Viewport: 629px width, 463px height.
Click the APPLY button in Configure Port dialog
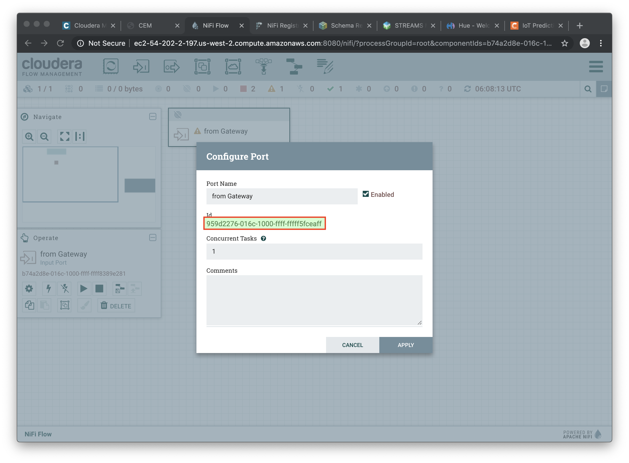click(405, 345)
